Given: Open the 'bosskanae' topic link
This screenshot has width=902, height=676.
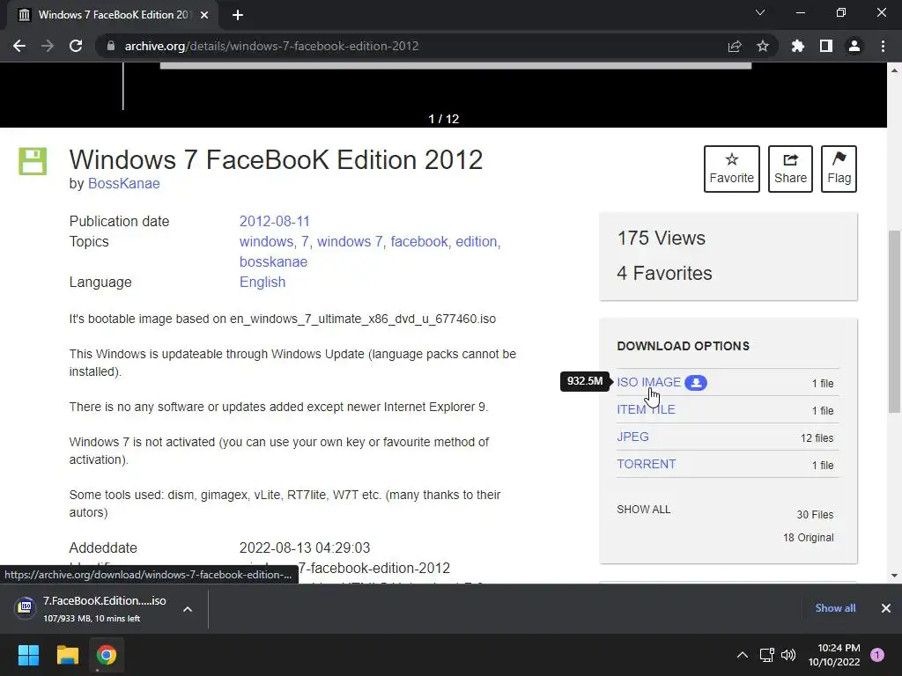Looking at the screenshot, I should click(x=273, y=261).
